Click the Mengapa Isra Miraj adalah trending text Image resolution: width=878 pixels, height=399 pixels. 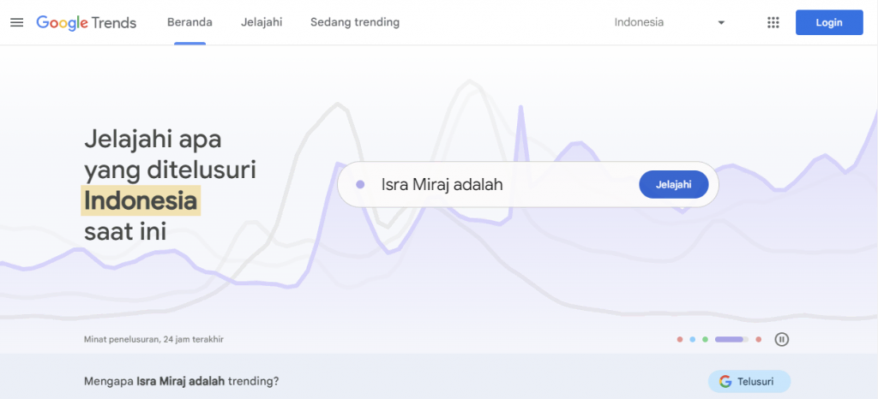(x=181, y=381)
